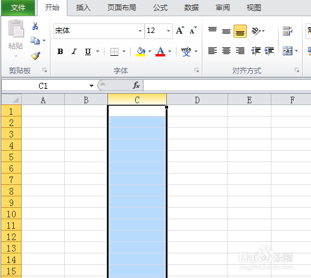Click the Cut scissors icon
Viewport: 311px width, 278px height.
click(35, 26)
